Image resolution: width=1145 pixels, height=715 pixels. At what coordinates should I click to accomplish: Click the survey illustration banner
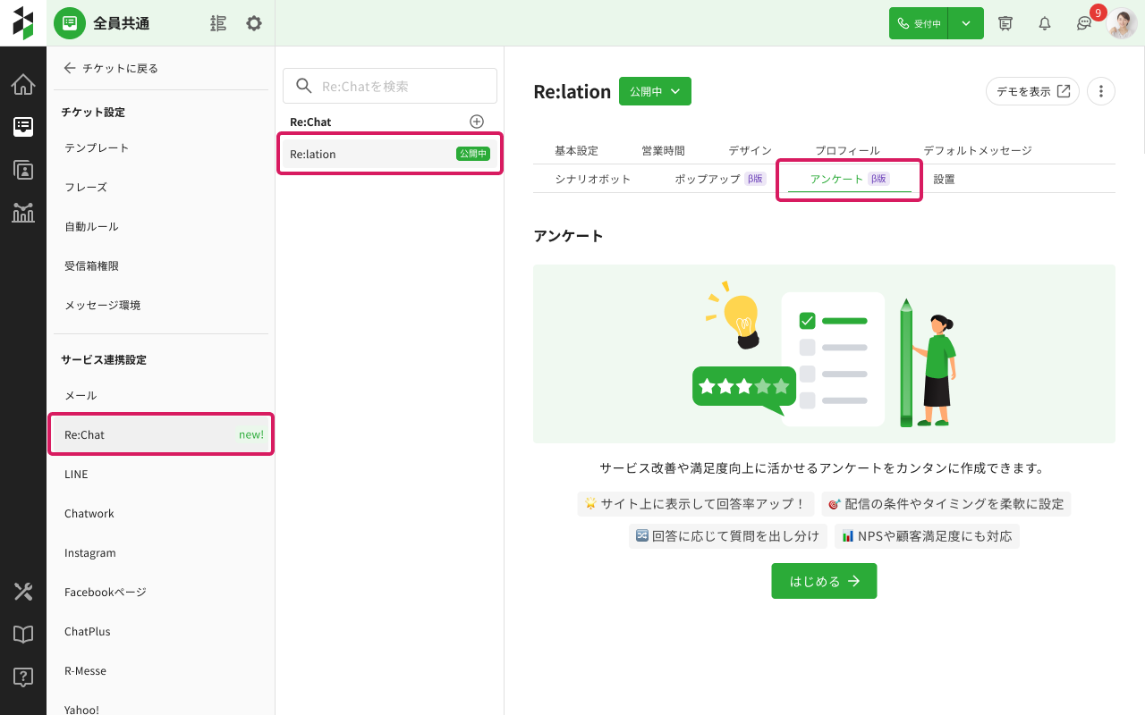(x=824, y=354)
